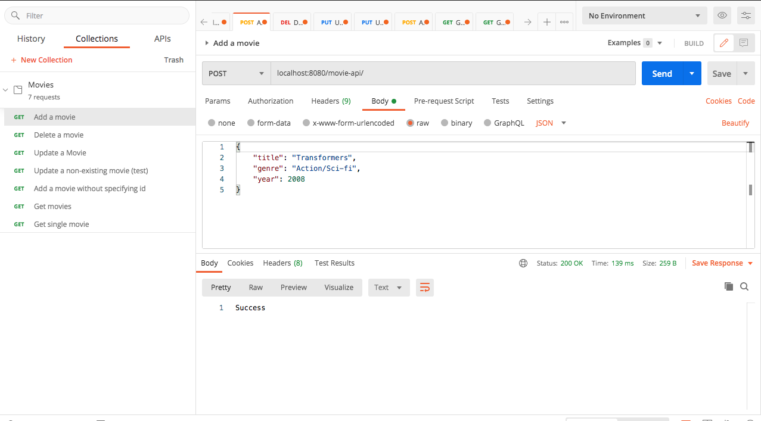
Task: Switch to the DEL request tab
Action: [x=292, y=22]
